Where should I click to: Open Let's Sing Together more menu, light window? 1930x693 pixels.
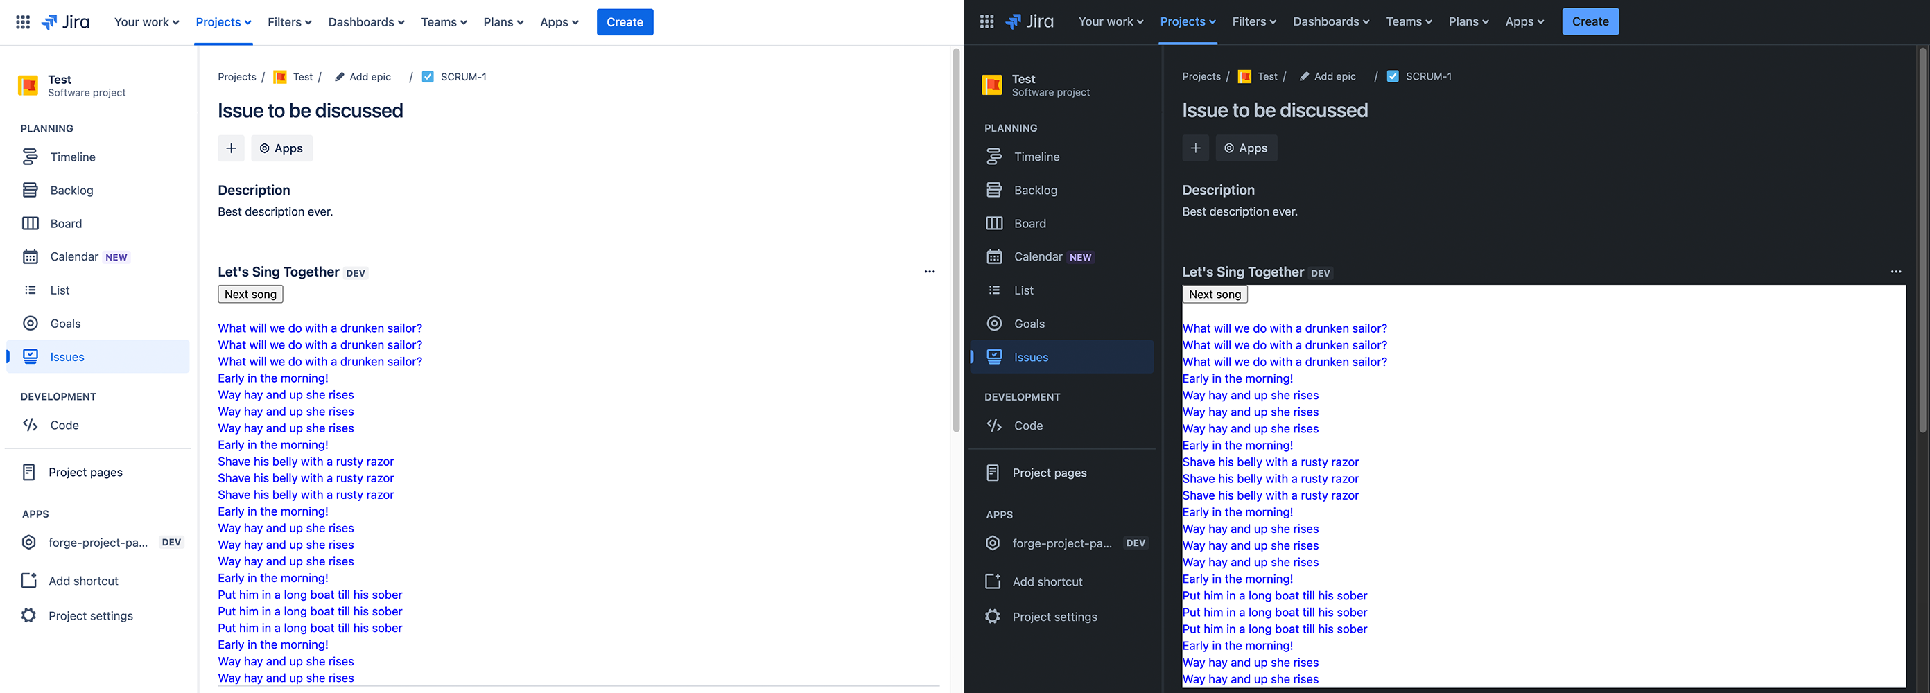929,272
